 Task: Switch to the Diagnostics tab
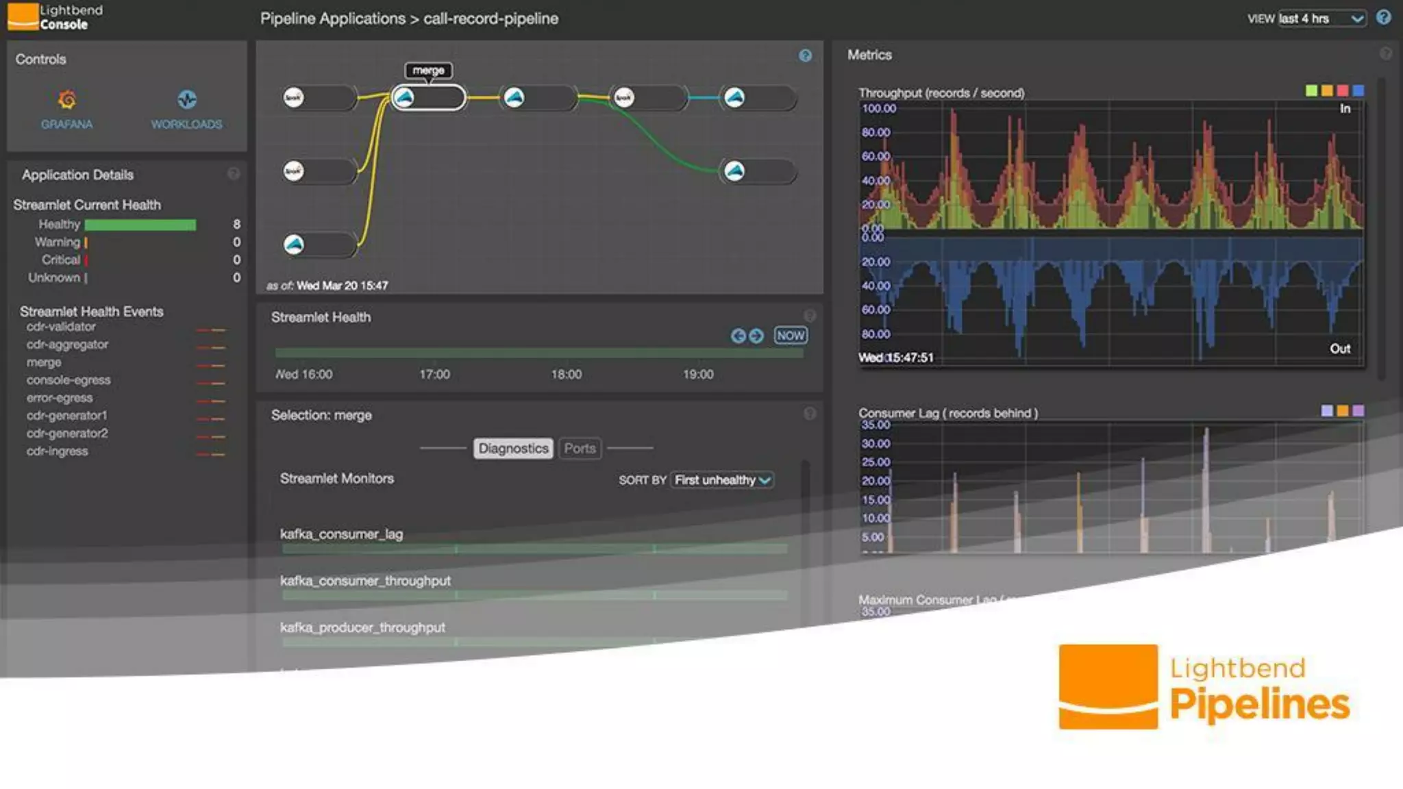click(x=513, y=449)
